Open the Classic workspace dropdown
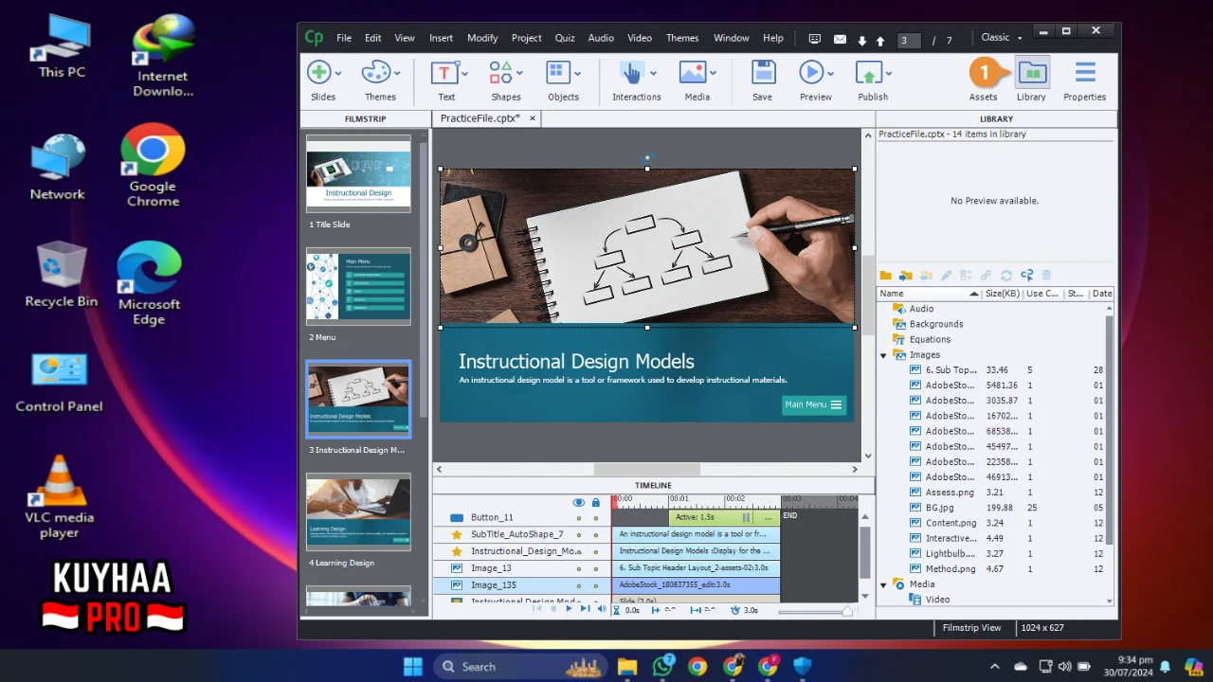 tap(1002, 38)
